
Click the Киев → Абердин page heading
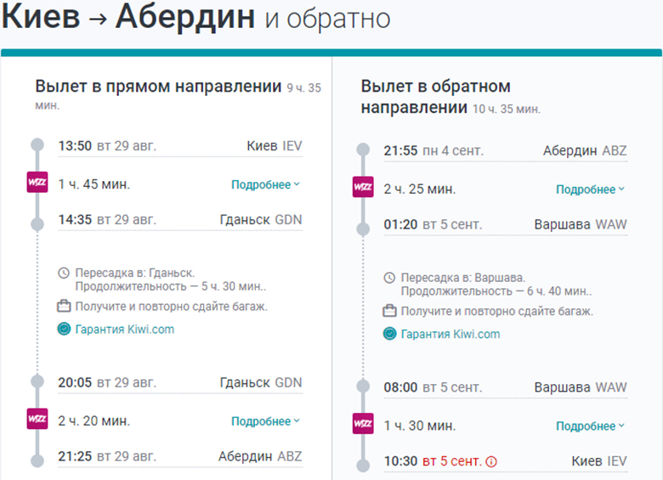pos(129,19)
